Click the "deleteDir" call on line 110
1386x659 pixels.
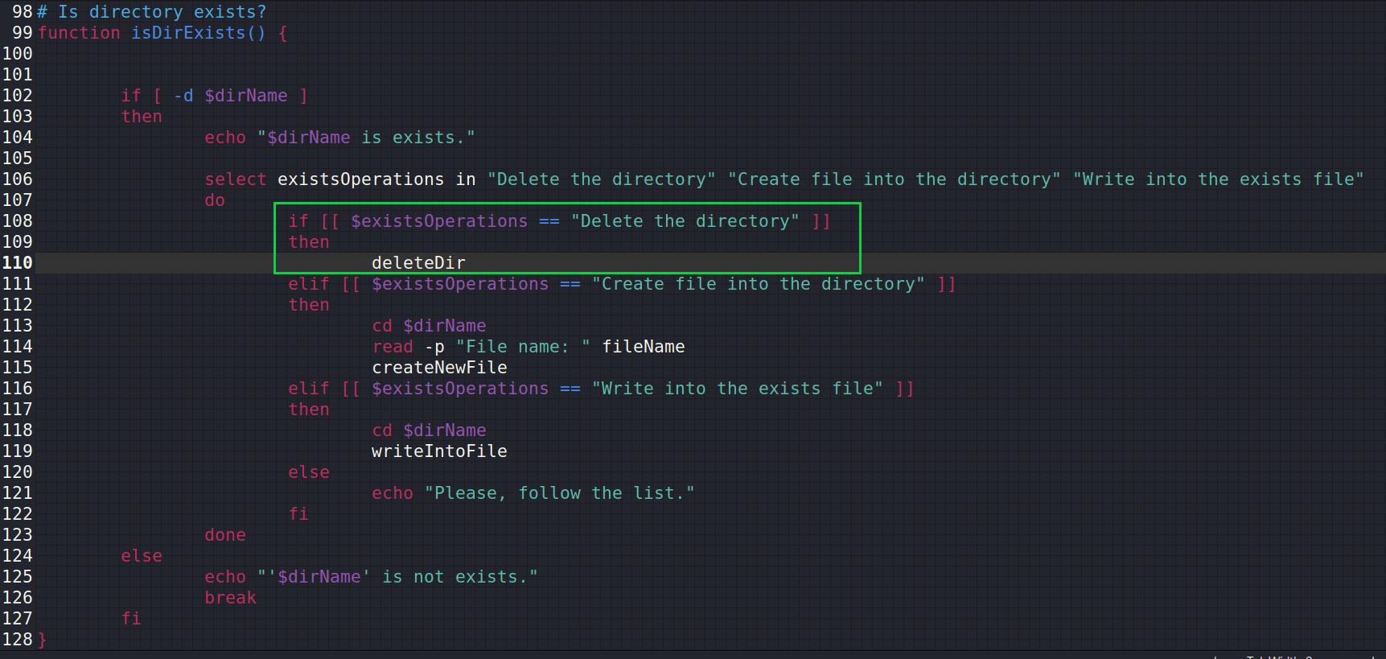click(418, 263)
